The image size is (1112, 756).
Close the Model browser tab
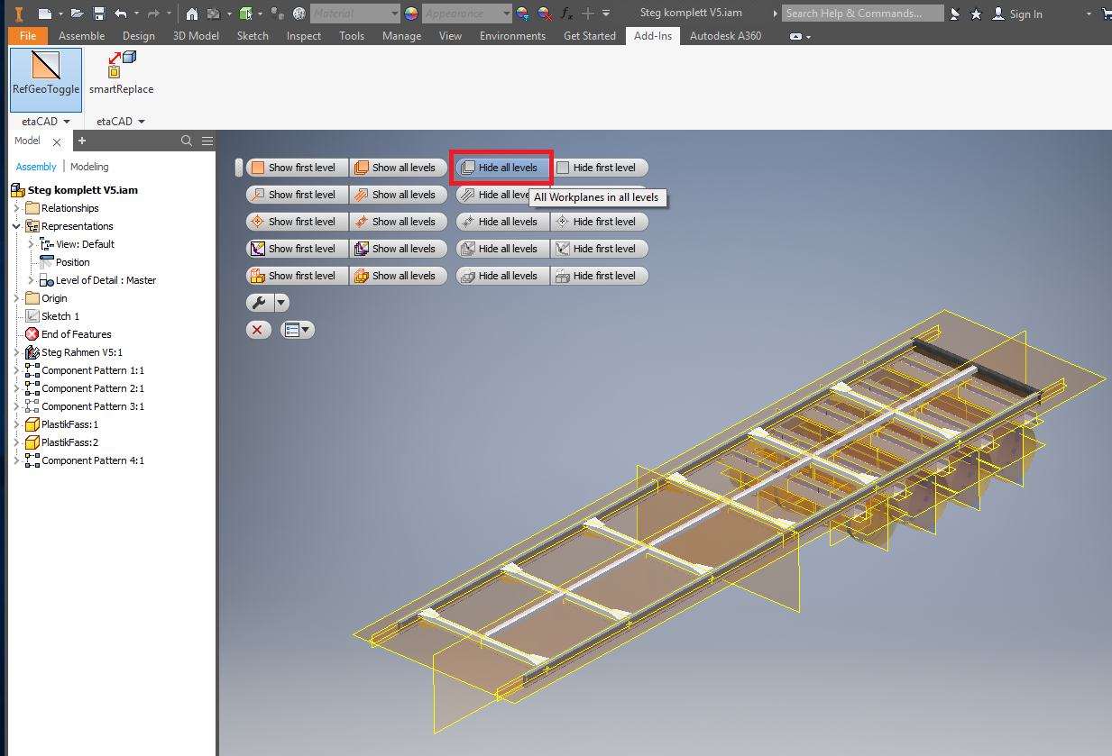click(56, 141)
